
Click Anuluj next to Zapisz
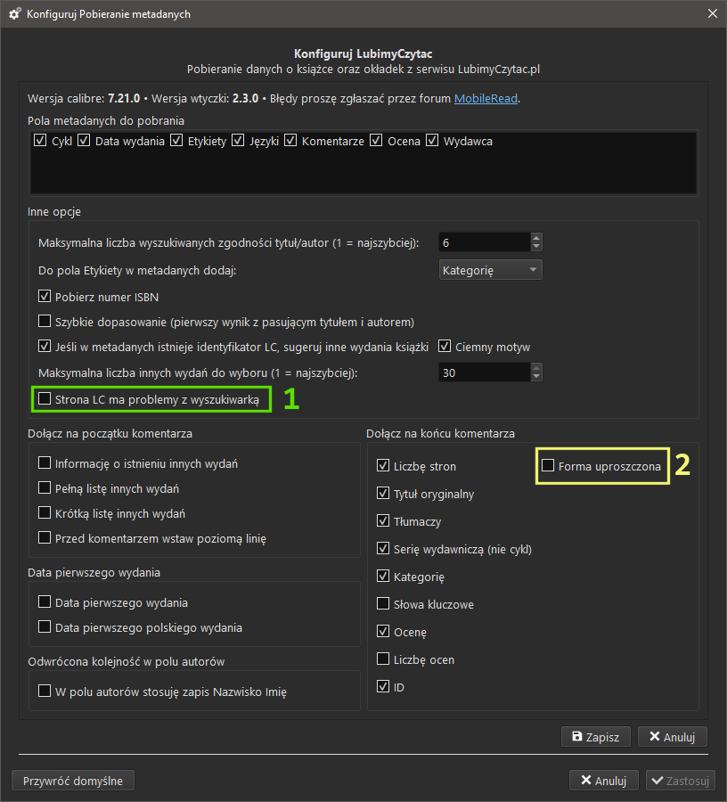(673, 737)
